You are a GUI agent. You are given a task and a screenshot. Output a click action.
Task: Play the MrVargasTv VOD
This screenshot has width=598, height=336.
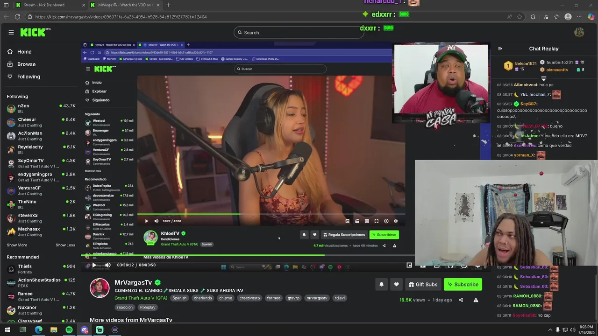94,265
